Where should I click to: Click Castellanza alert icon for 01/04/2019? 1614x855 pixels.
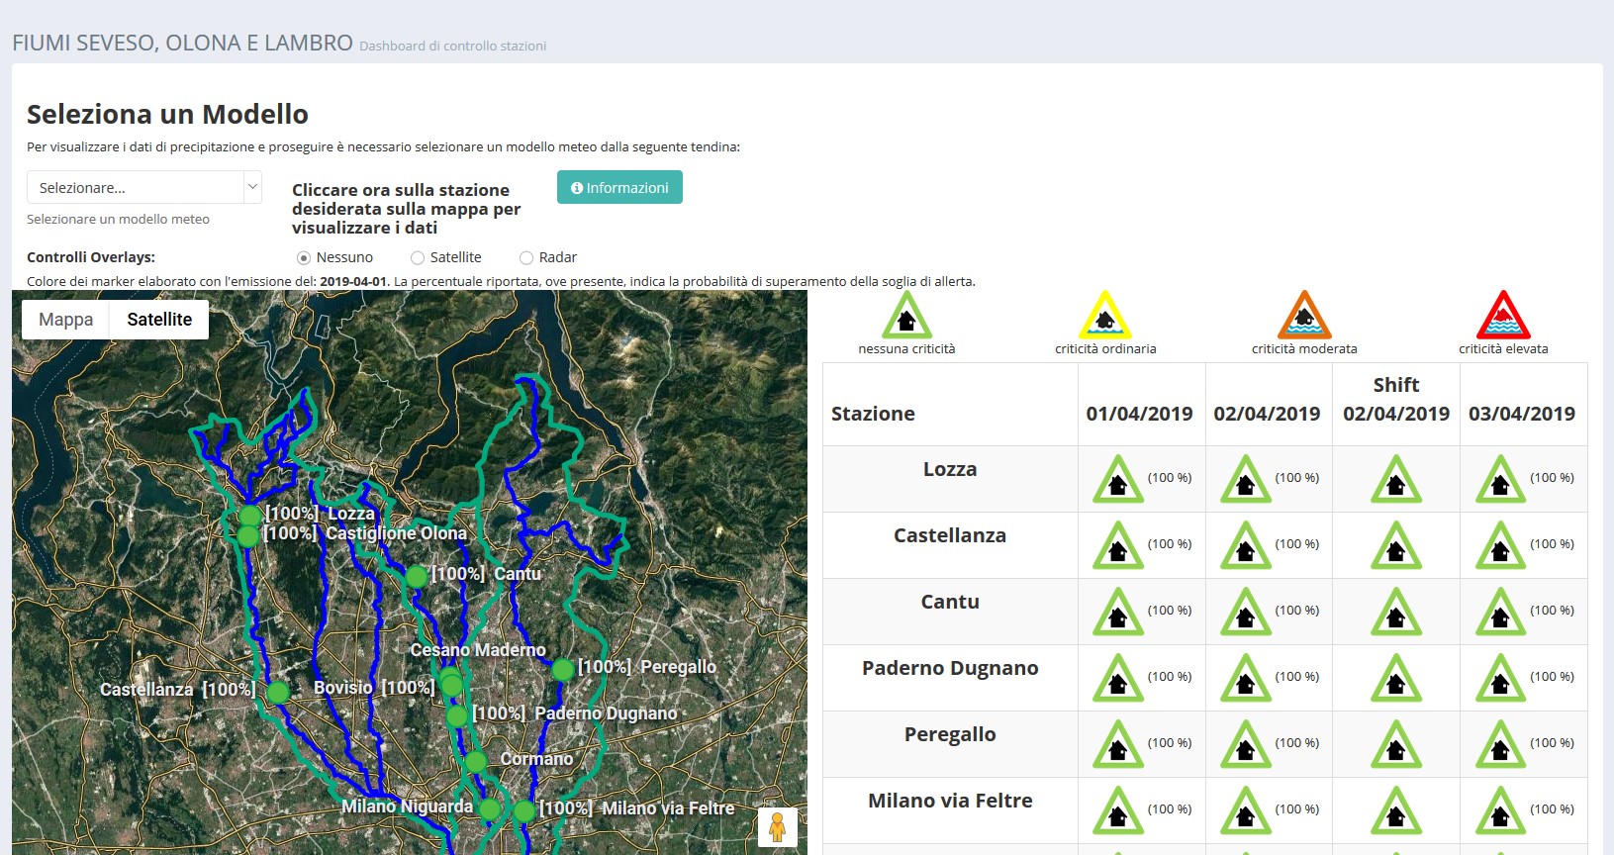point(1118,545)
